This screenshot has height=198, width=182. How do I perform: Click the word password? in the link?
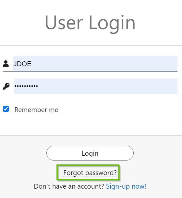101,173
